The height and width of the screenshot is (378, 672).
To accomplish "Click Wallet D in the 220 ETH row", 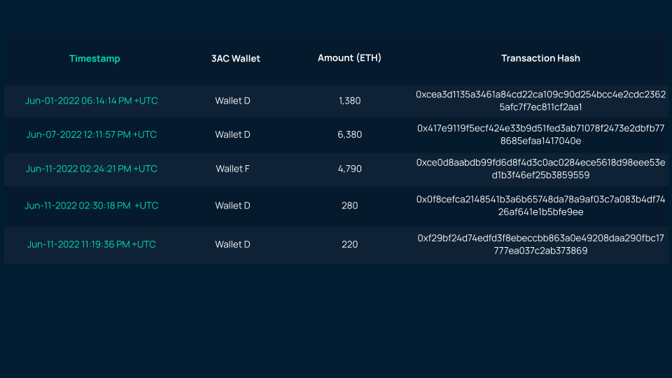I will 232,244.
